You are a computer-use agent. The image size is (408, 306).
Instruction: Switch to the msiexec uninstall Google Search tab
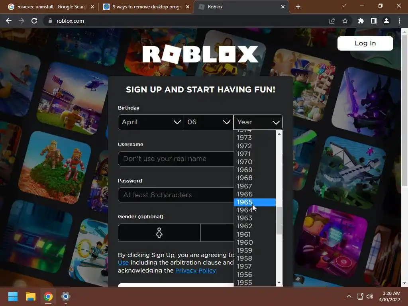click(x=51, y=7)
